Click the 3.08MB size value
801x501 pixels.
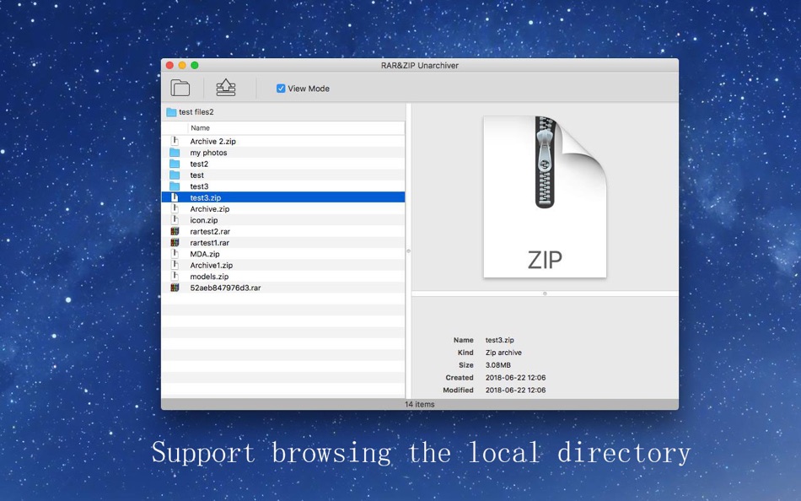coord(498,365)
